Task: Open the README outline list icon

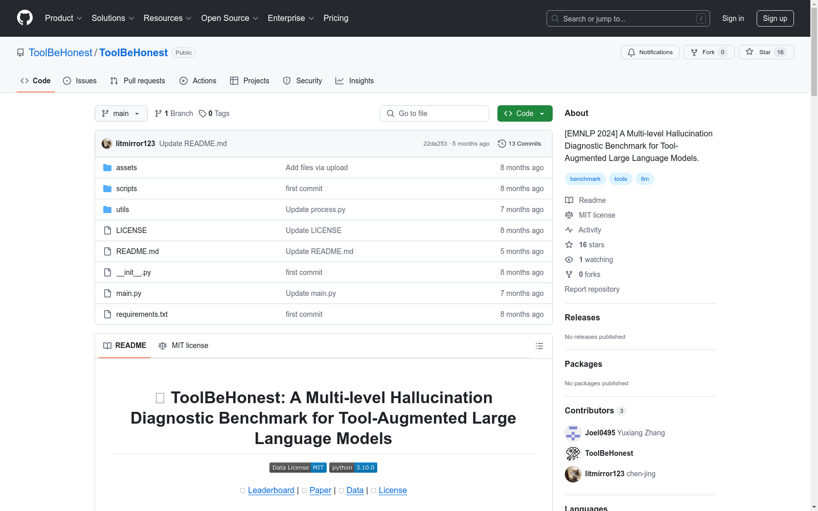Action: tap(539, 346)
